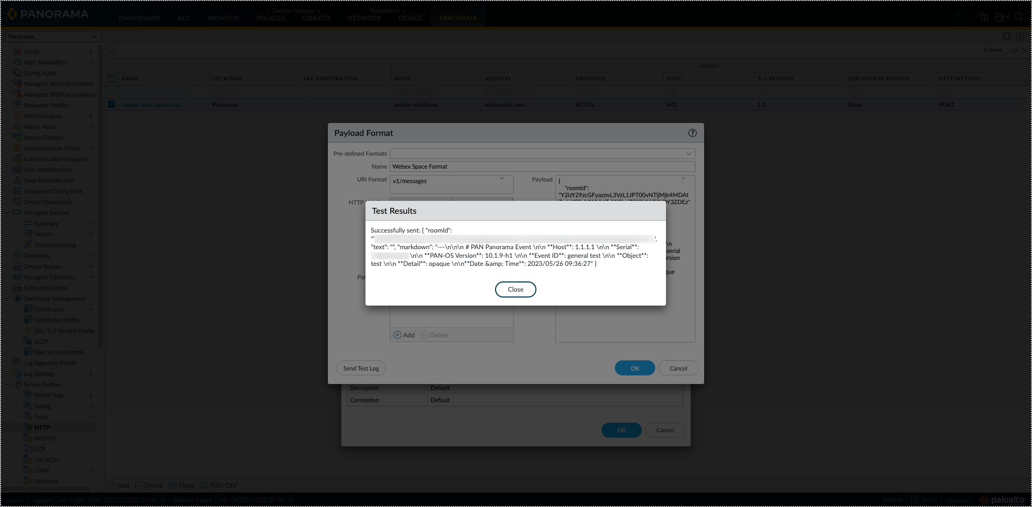Select the PANORAMA tab

(x=458, y=18)
